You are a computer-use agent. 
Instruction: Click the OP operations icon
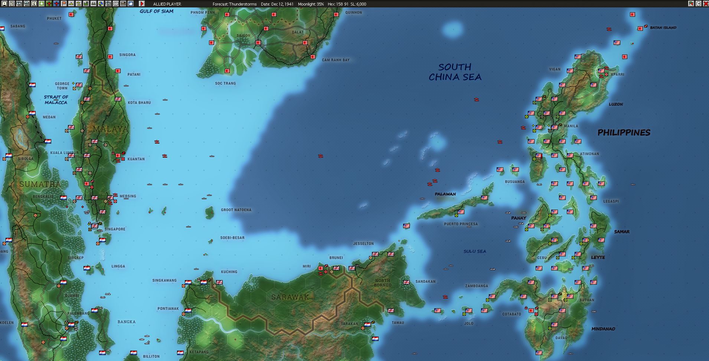tap(116, 4)
